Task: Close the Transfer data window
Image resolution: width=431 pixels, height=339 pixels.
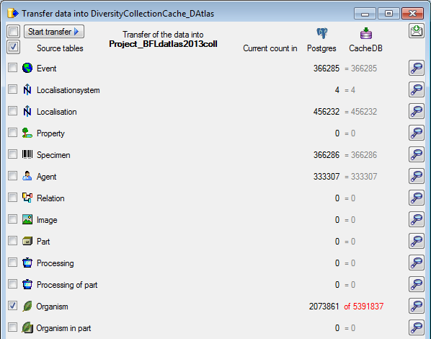Action: pos(412,13)
